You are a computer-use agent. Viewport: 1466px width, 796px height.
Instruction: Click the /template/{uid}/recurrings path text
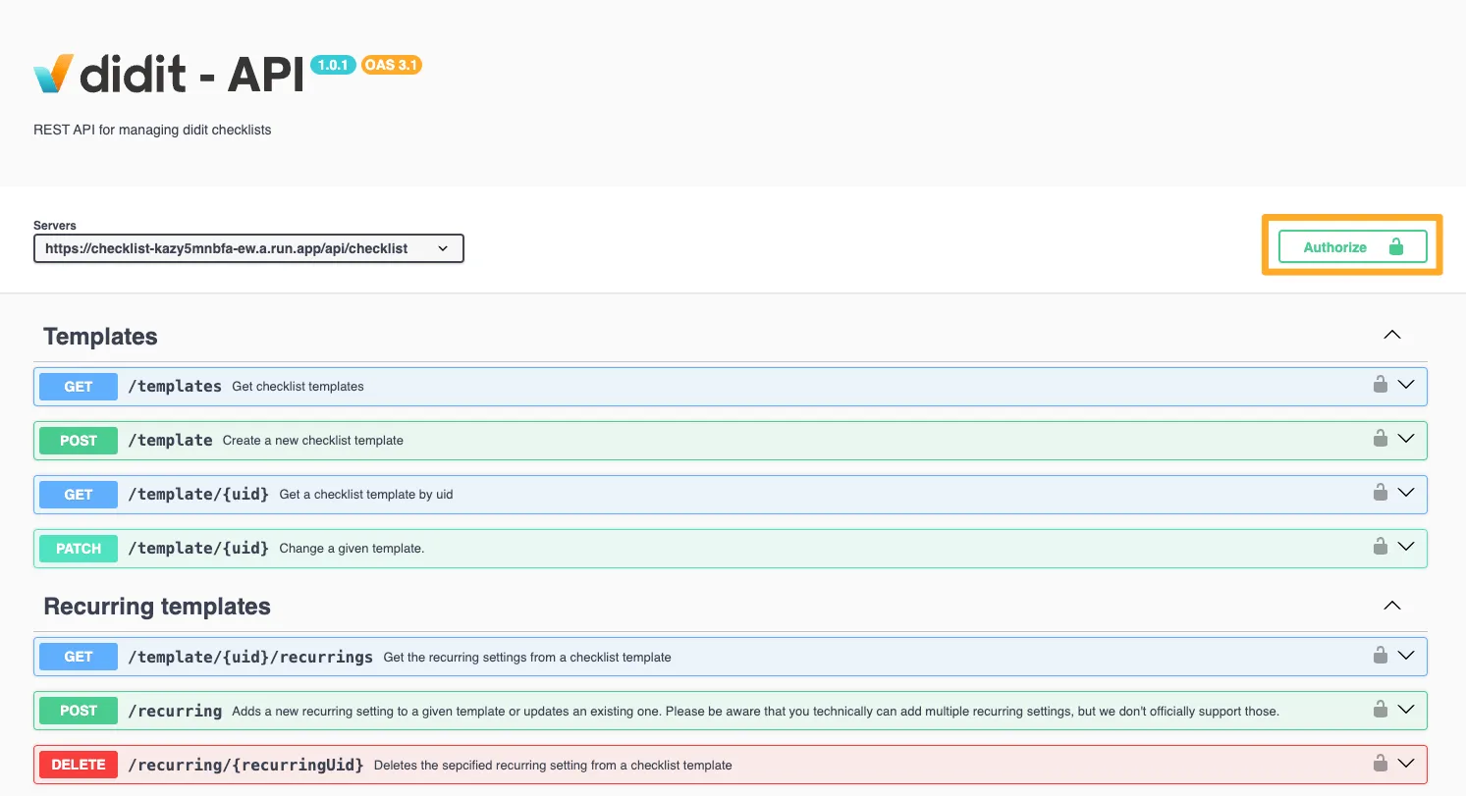tap(250, 657)
